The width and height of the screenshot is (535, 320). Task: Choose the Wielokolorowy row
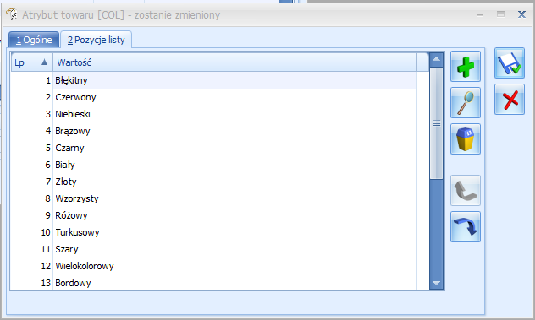(x=214, y=266)
